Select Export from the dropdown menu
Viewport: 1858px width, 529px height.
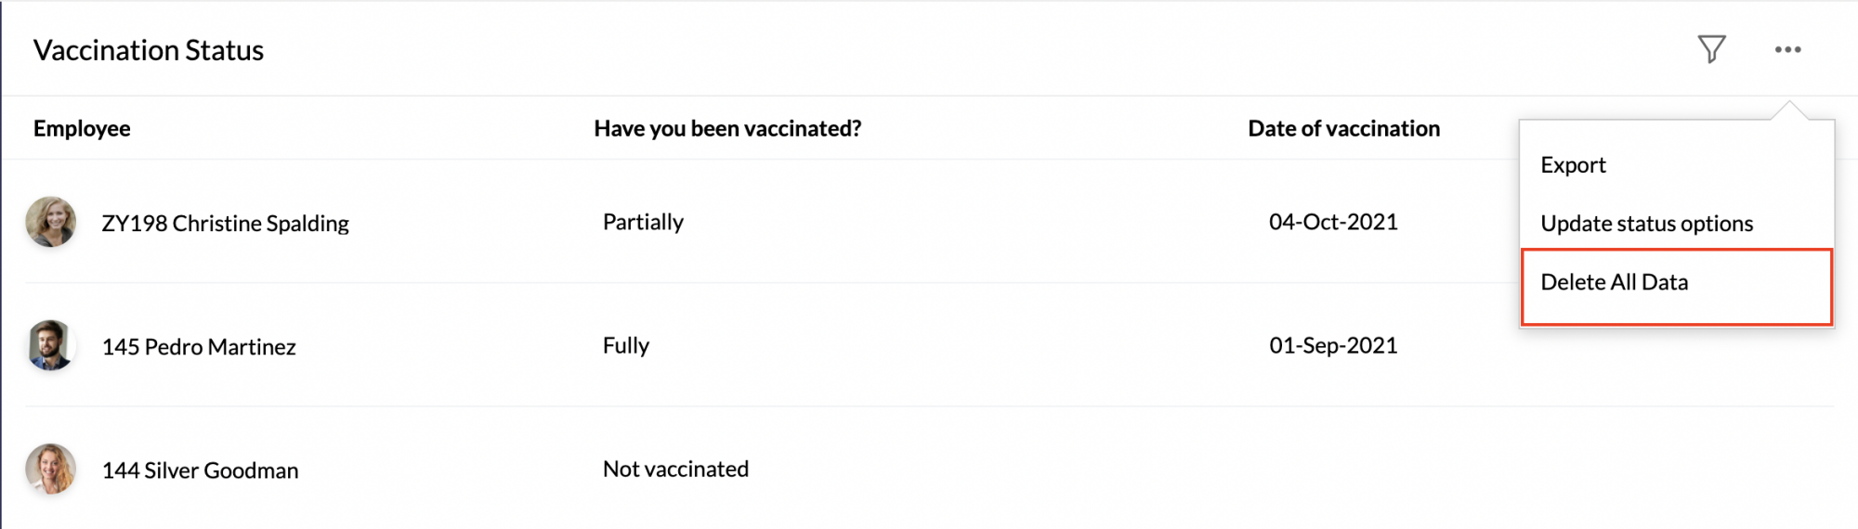click(1573, 164)
